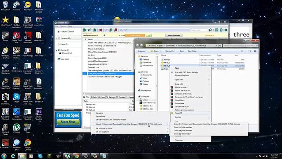Viewport: 282px width, 159px height.
Task: Click the orange button in uTorrent ad bar
Action: point(135,35)
